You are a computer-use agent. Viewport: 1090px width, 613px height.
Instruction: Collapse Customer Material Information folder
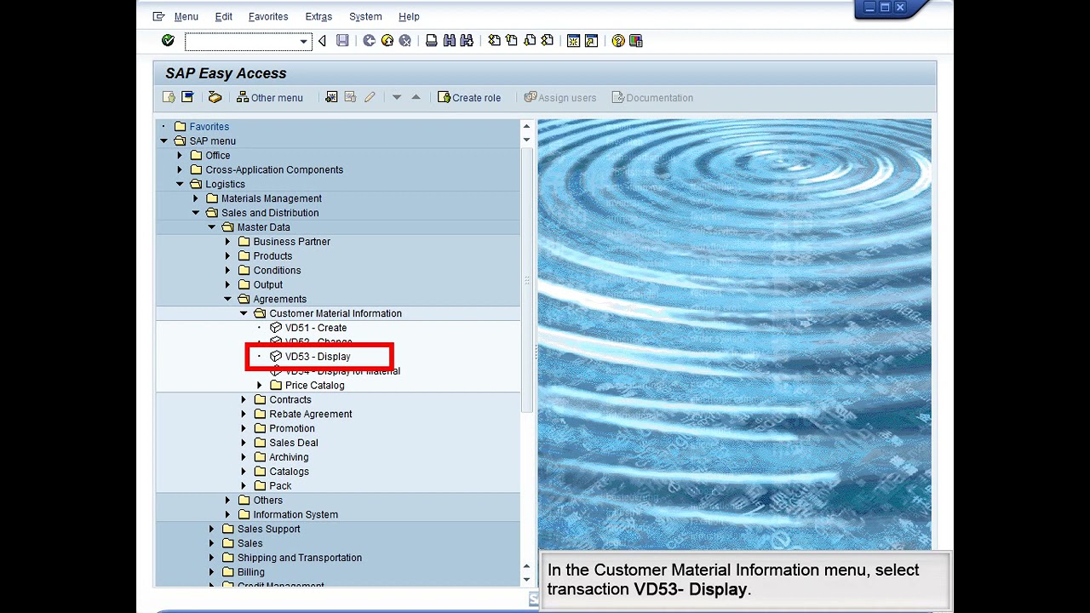point(244,313)
